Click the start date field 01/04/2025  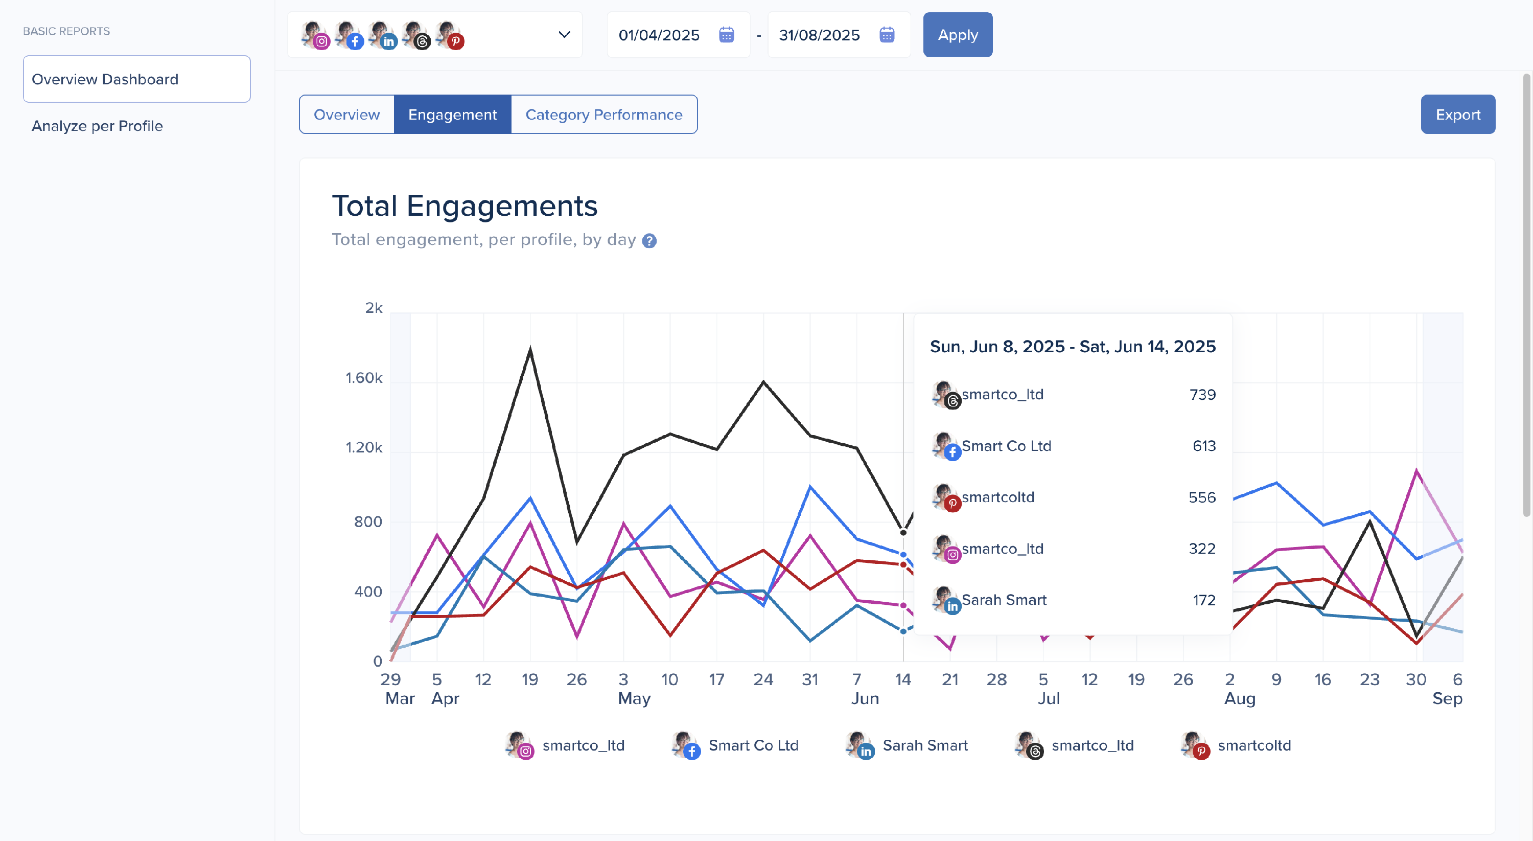659,35
